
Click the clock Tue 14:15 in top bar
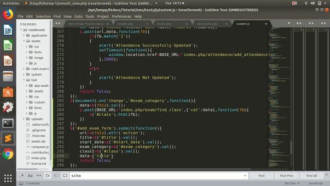(x=173, y=3)
